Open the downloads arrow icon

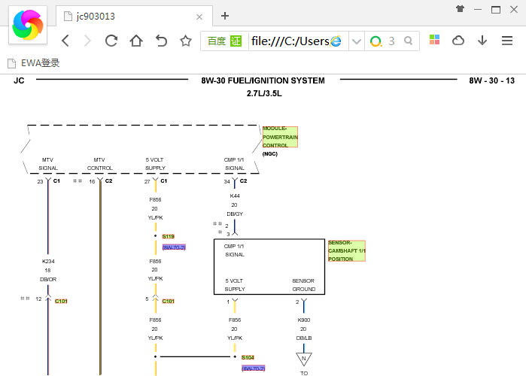pyautogui.click(x=482, y=41)
